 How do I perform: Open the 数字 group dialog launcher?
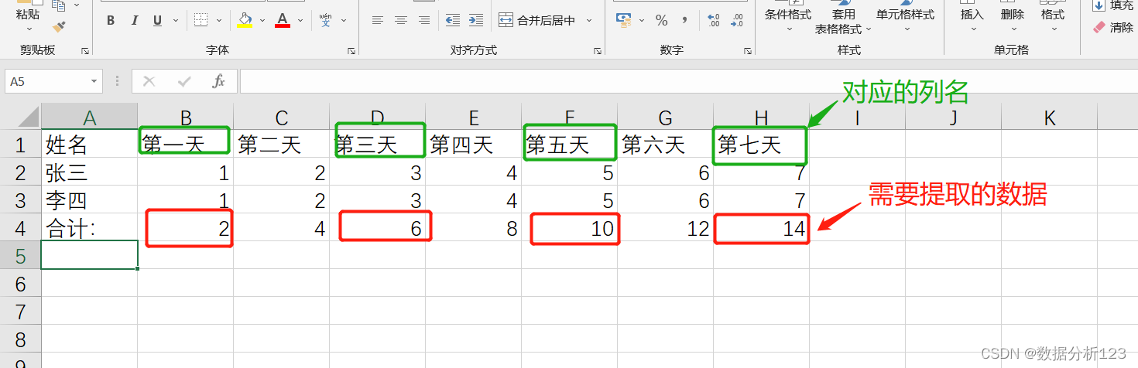click(x=748, y=51)
